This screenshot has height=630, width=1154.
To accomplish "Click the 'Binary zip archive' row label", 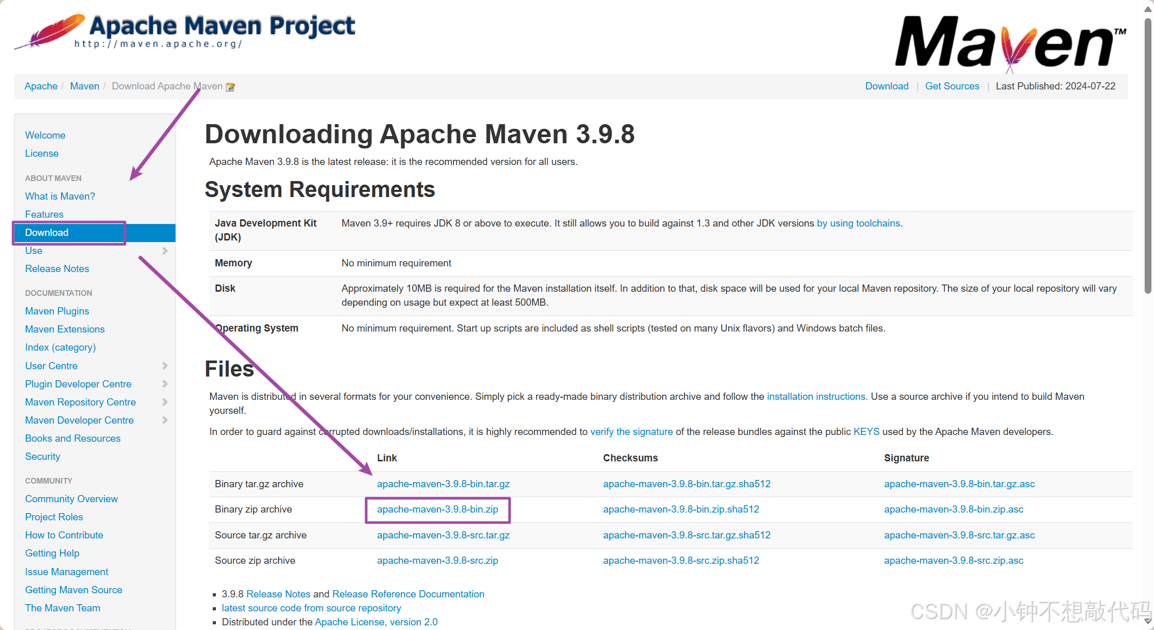I will [253, 509].
